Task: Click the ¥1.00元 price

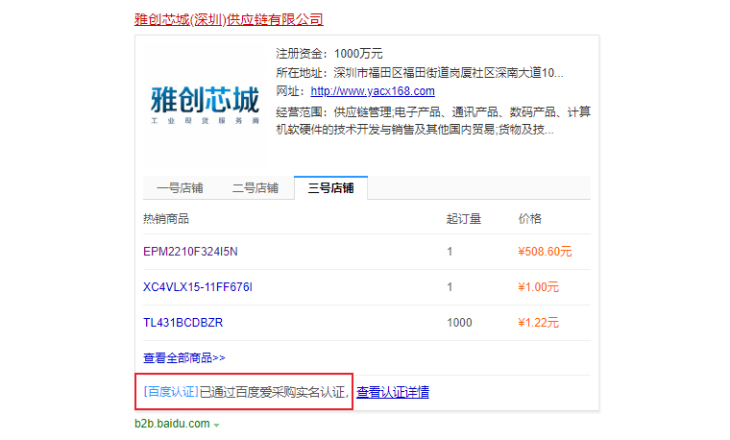Action: coord(538,287)
